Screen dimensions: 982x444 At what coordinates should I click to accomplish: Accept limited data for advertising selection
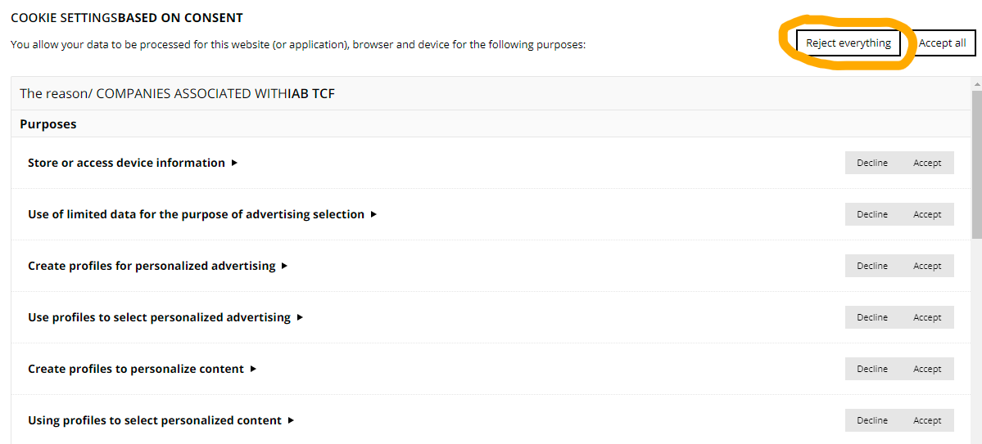(927, 214)
